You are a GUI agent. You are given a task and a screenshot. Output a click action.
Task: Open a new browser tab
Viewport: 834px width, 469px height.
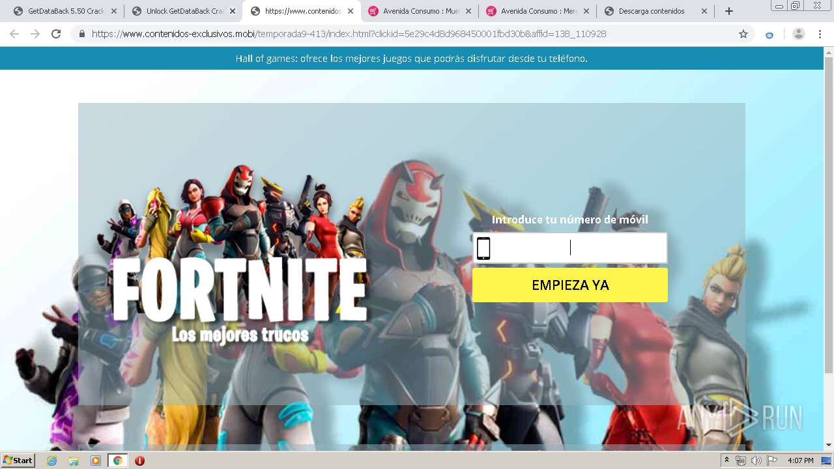(x=729, y=11)
